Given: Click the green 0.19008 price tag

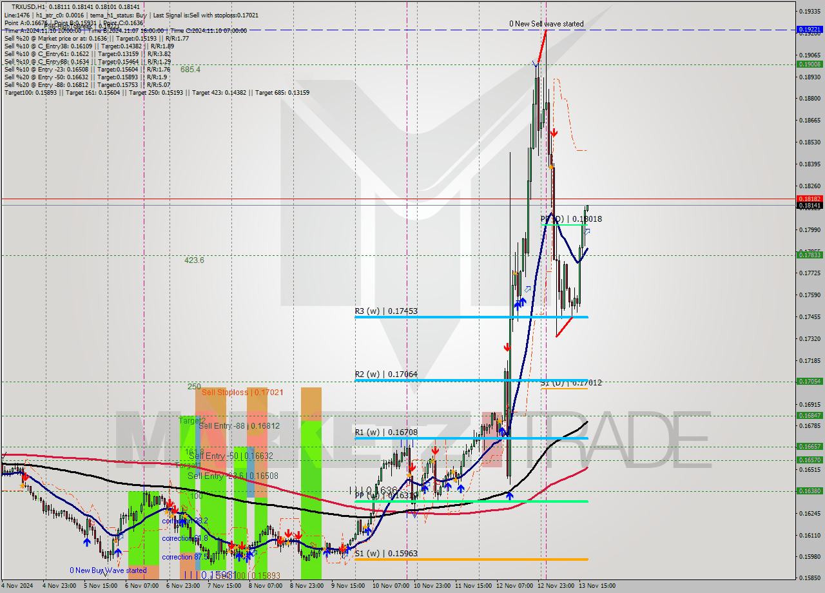Looking at the screenshot, I should (x=810, y=64).
